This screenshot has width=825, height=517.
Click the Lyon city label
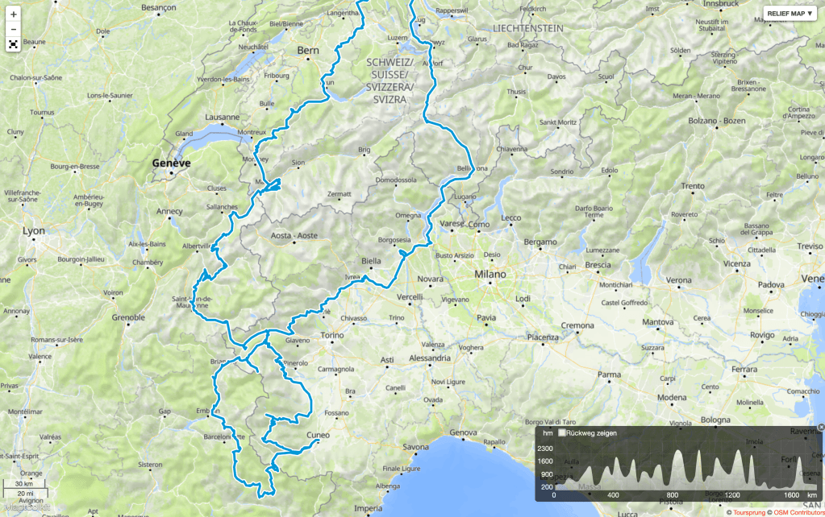34,230
